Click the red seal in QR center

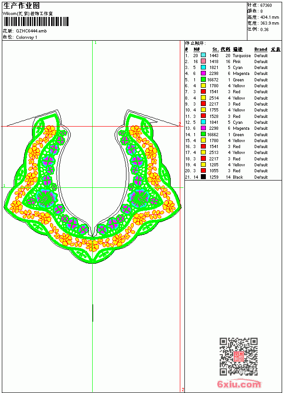pyautogui.click(x=238, y=356)
